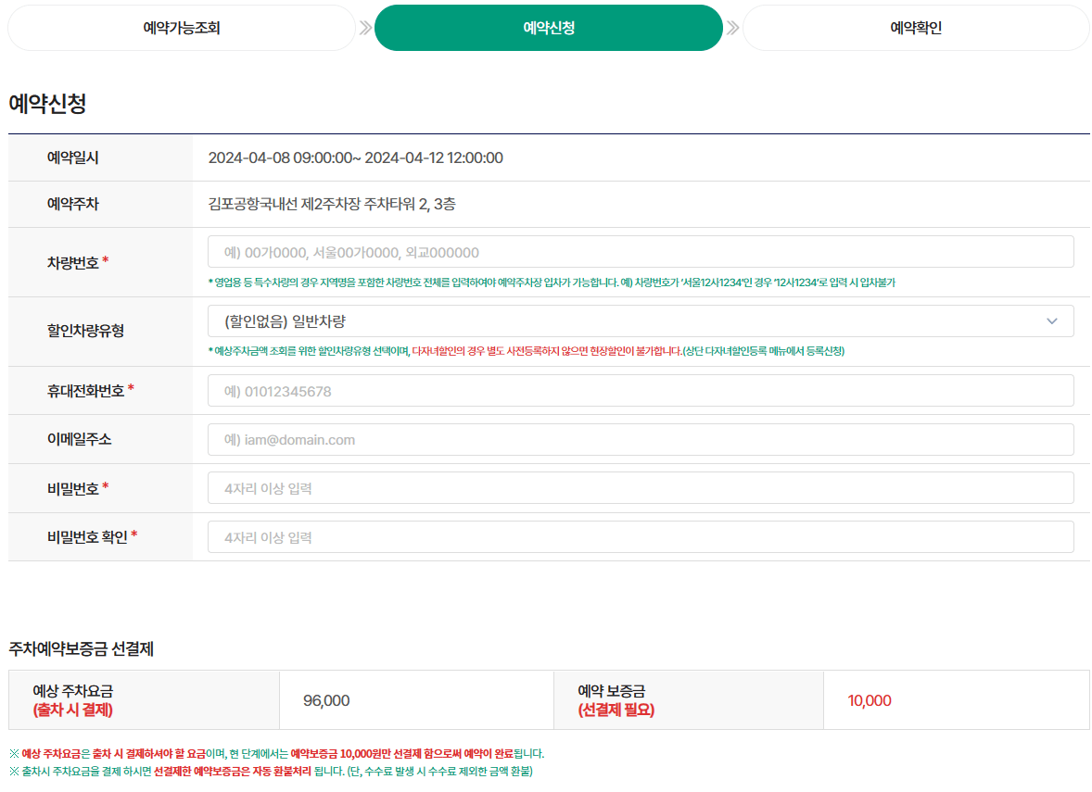The image size is (1092, 792).
Task: Click the 예약일시 row label
Action: [x=73, y=158]
